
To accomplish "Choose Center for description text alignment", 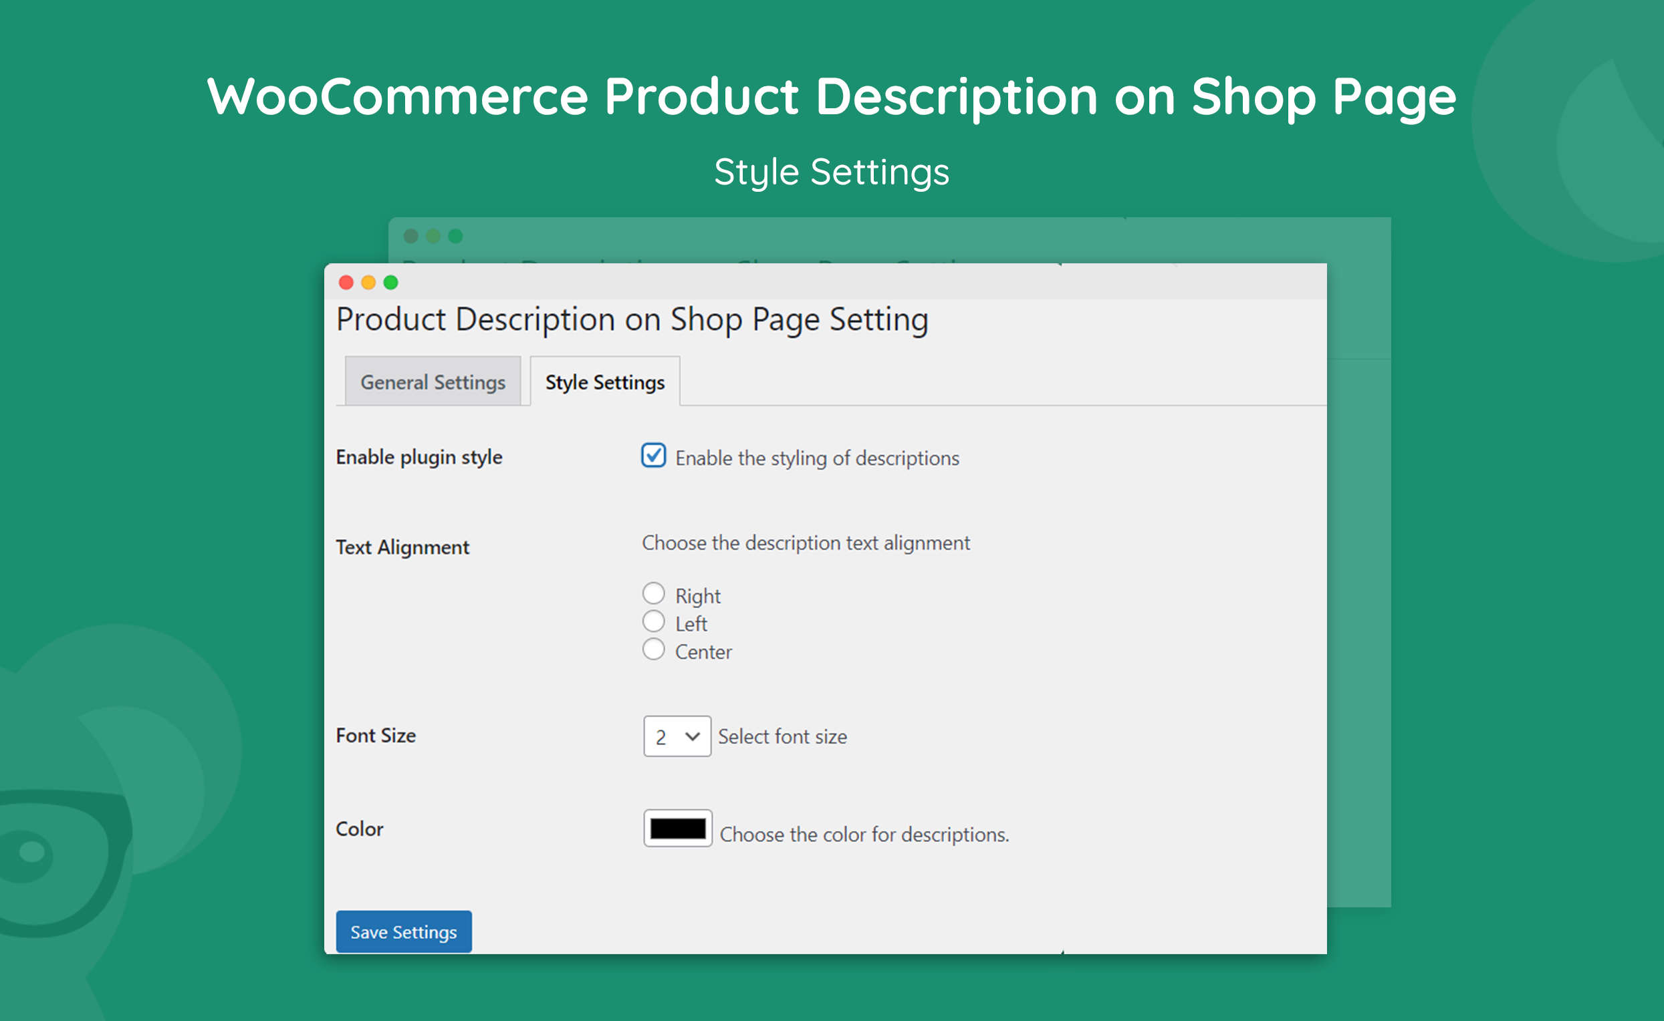I will pos(653,649).
